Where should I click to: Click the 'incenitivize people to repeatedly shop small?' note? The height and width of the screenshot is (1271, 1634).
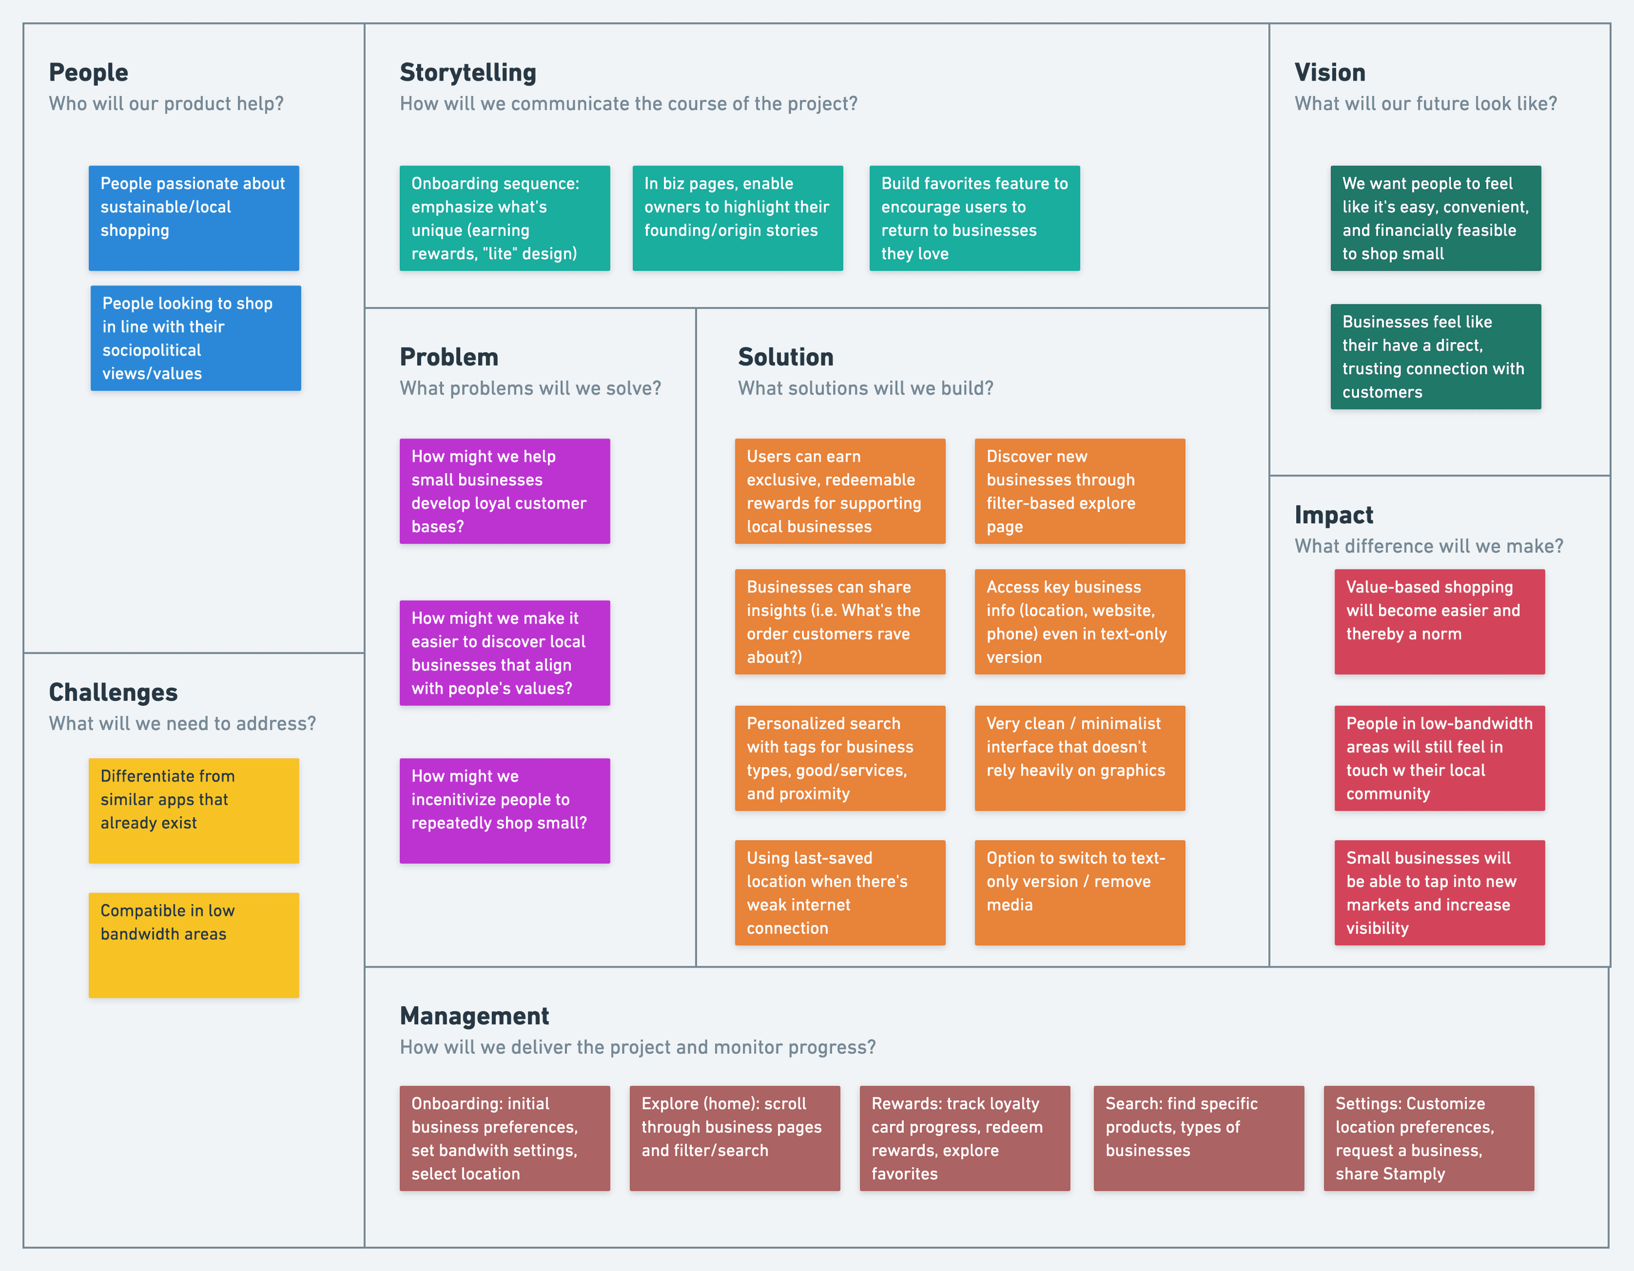505,811
